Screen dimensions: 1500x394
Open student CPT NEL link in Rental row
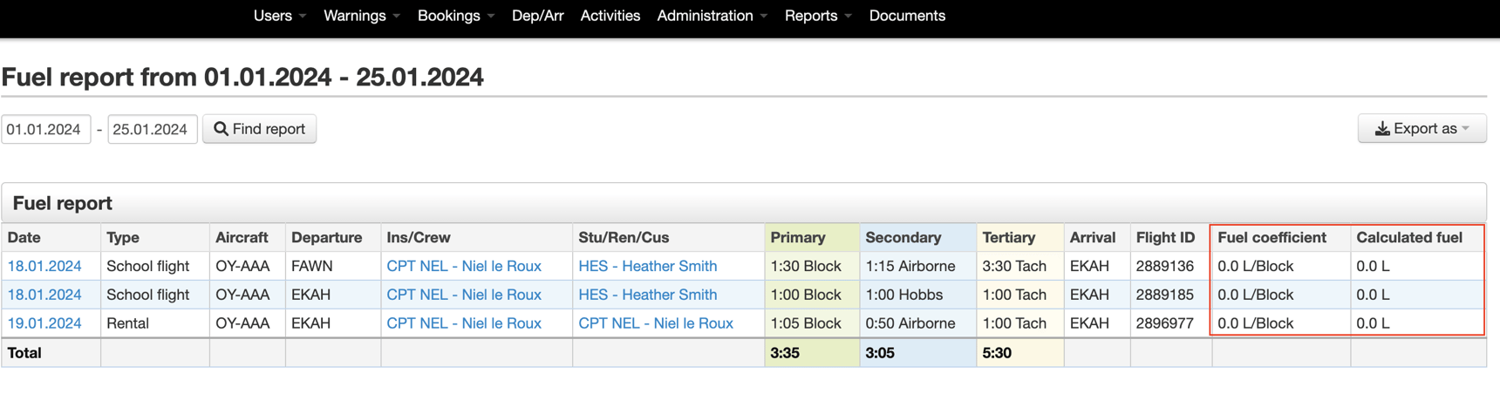click(655, 323)
